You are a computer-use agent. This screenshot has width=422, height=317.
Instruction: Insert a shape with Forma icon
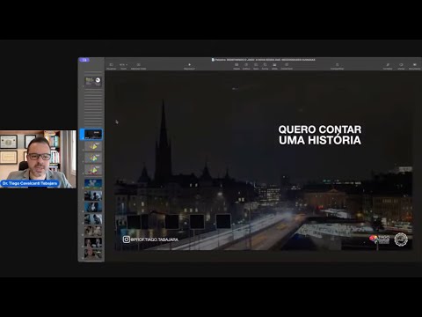pyautogui.click(x=265, y=66)
